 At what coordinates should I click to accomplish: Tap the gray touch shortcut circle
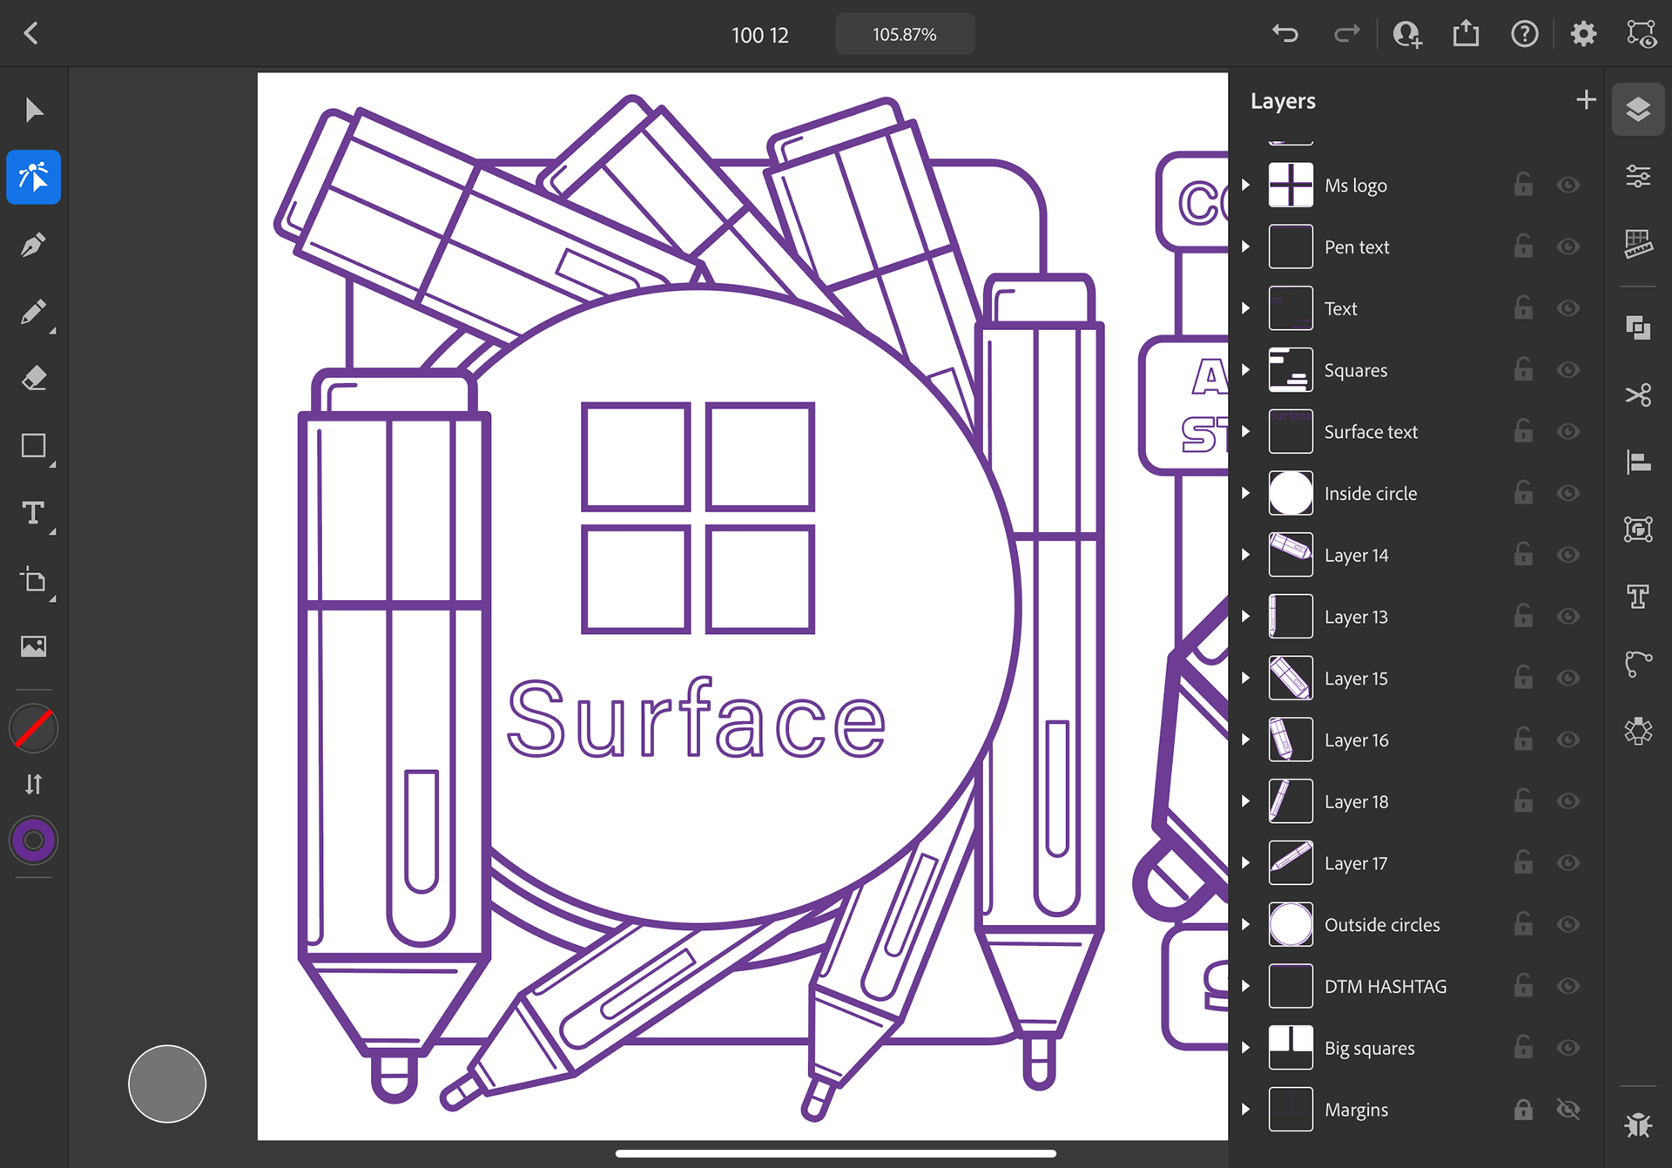(x=167, y=1084)
